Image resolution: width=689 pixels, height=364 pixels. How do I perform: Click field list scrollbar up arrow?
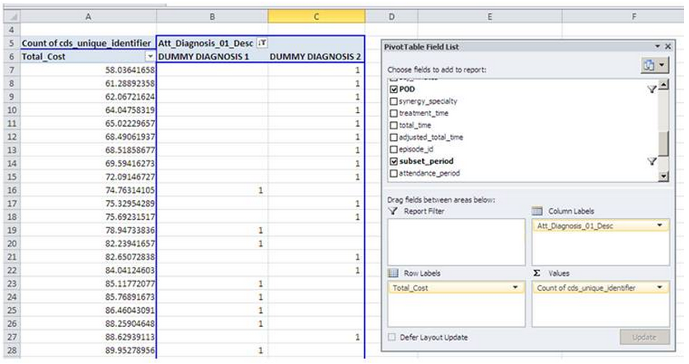663,84
